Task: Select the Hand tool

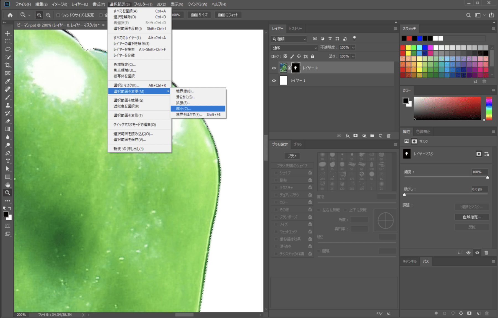Action: click(x=8, y=185)
